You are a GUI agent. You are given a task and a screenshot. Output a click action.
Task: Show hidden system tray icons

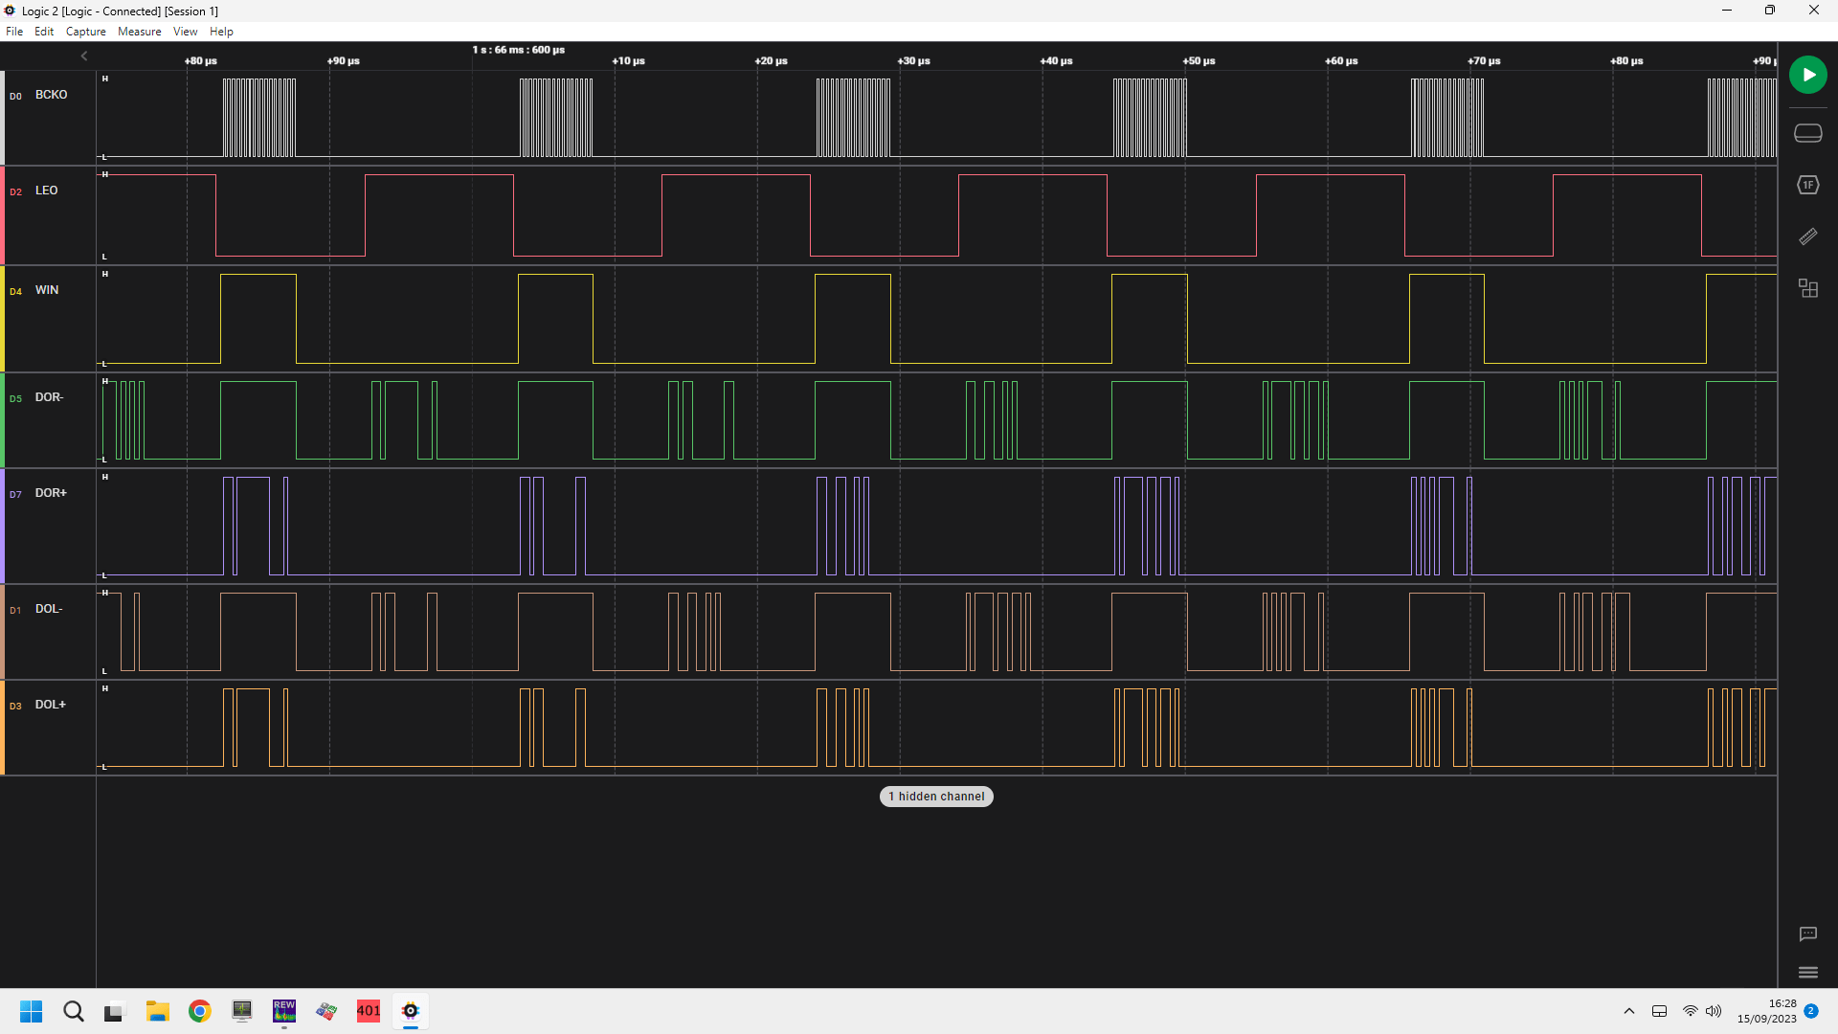[1629, 1011]
